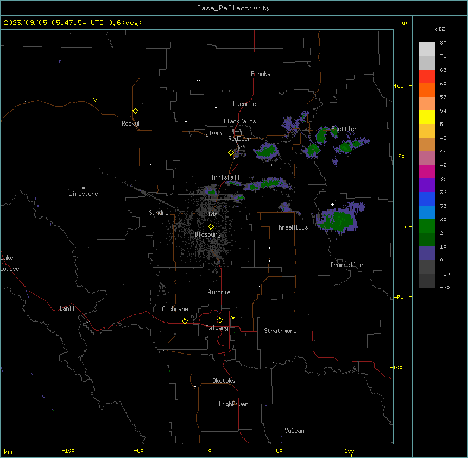Click the Olds label
Screen dimensions: 468x458
point(211,214)
